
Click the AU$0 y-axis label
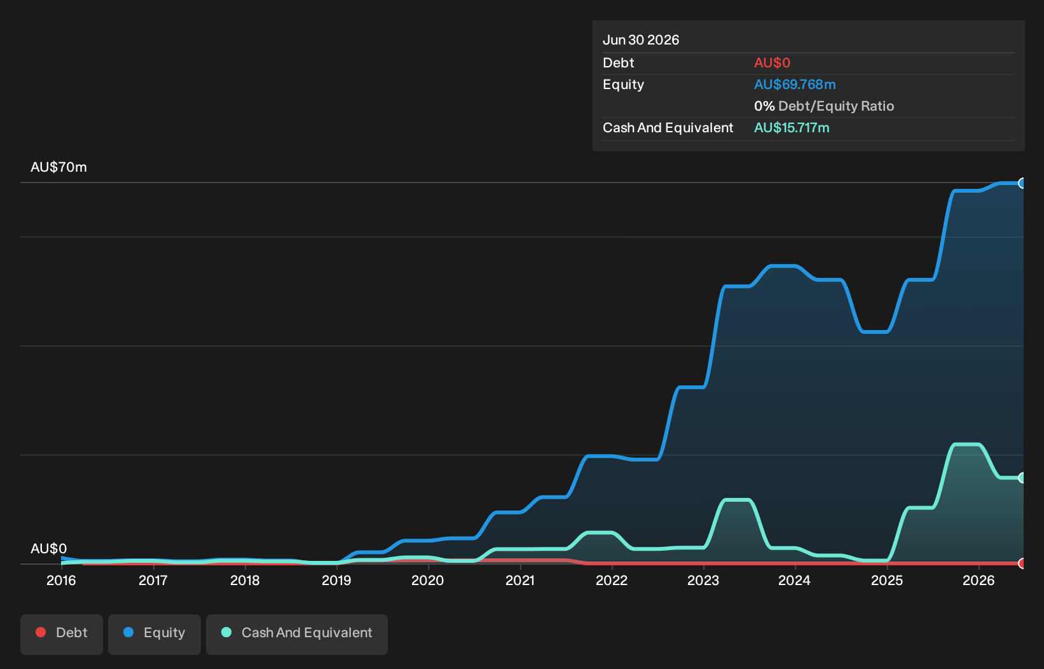[x=48, y=548]
